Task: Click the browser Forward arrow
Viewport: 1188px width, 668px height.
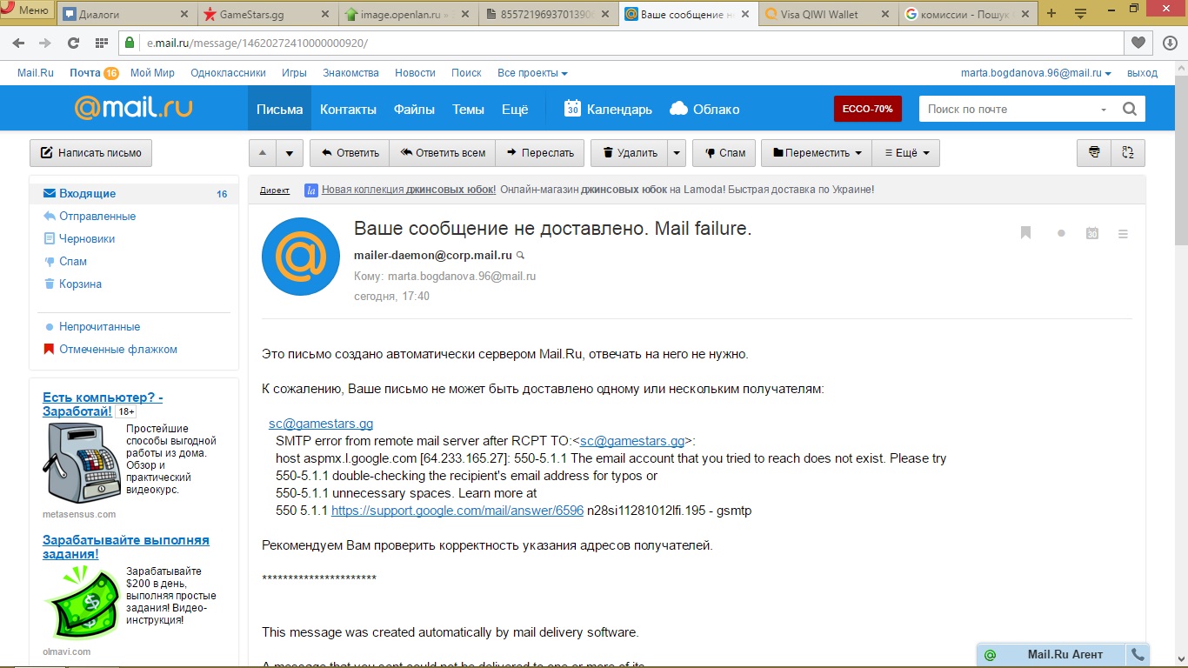Action: [x=45, y=43]
